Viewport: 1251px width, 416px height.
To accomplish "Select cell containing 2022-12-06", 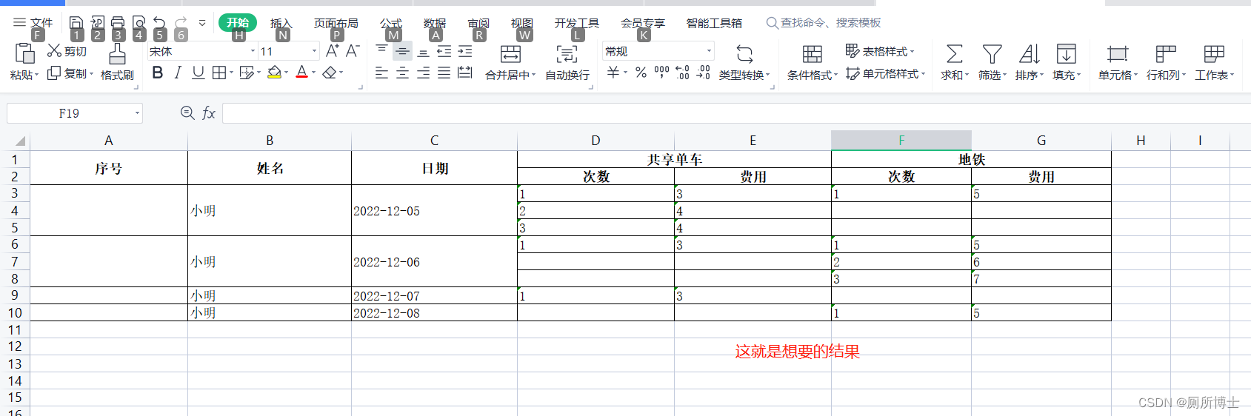I will 434,261.
